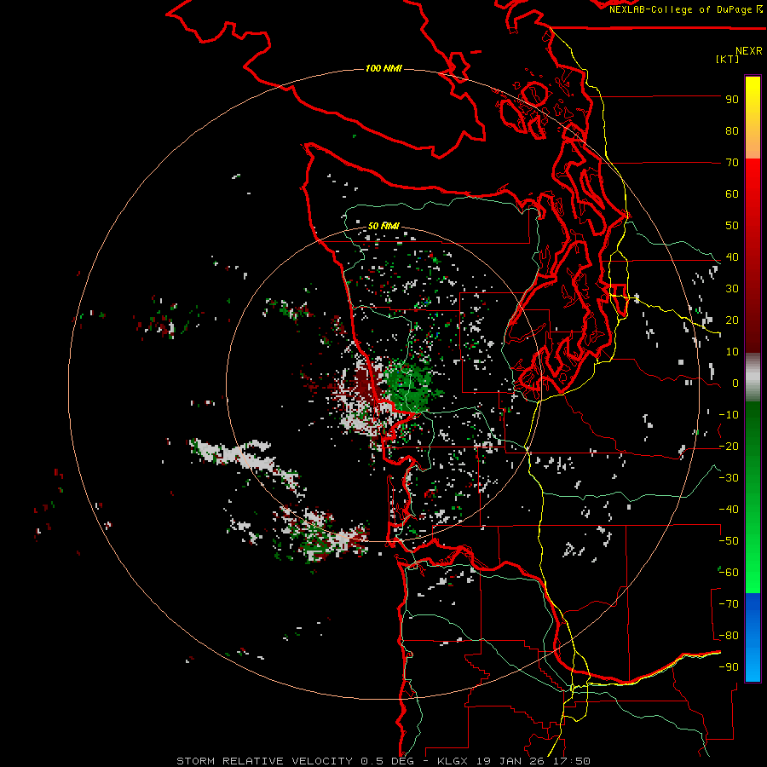Click the NEXLAB-College of DuPage header text

(x=680, y=9)
